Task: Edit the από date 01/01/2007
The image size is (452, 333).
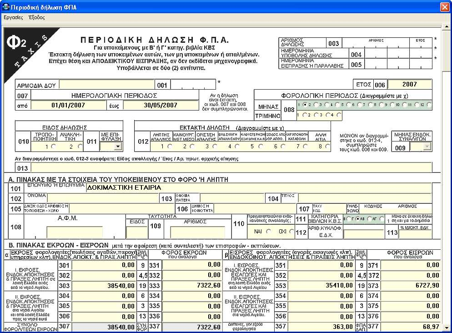Action: [x=68, y=105]
